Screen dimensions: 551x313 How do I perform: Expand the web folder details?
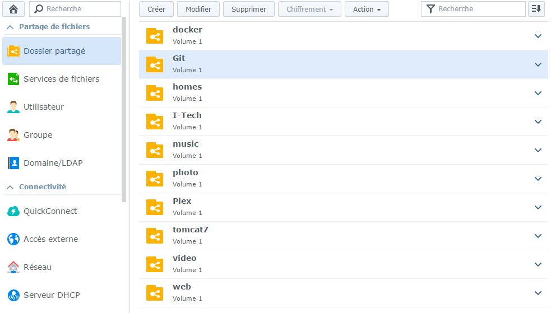pos(538,293)
